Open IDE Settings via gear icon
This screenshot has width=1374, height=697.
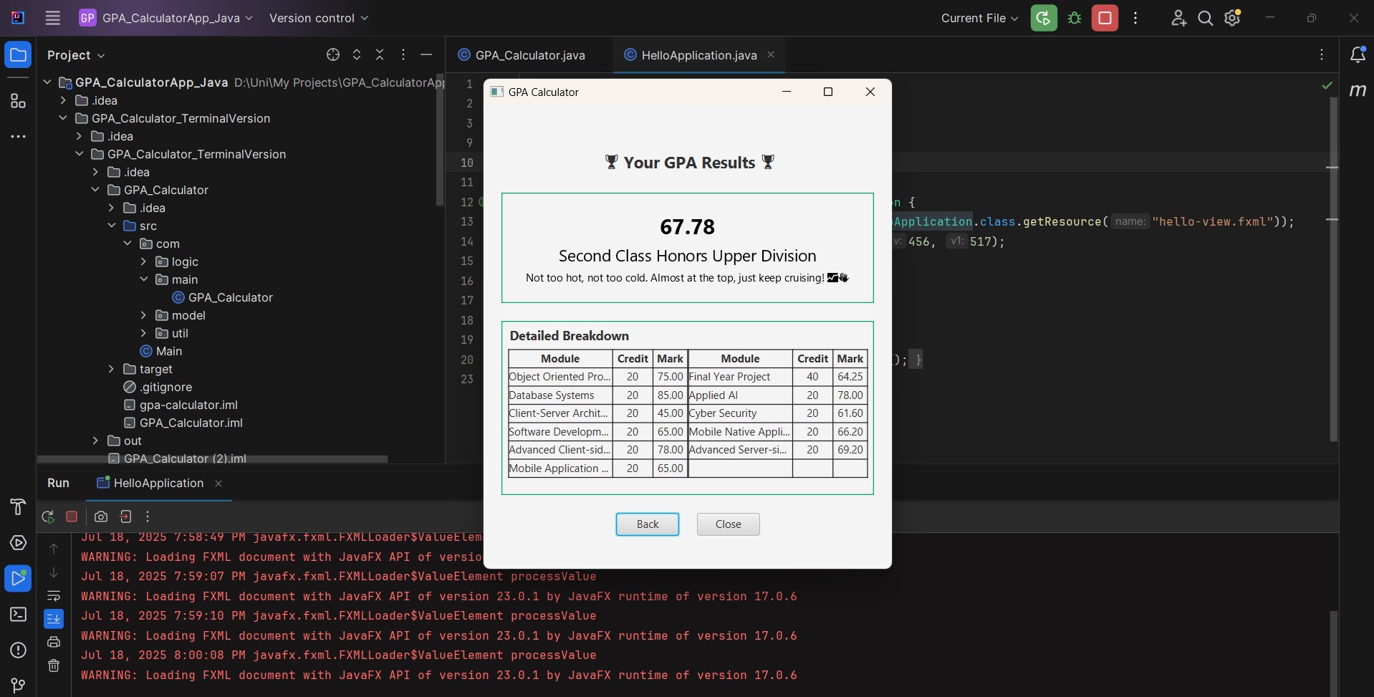[x=1232, y=18]
